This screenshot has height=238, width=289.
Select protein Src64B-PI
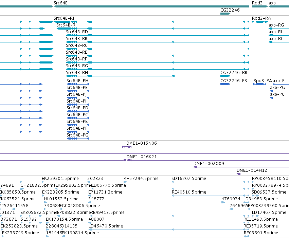click(76, 101)
